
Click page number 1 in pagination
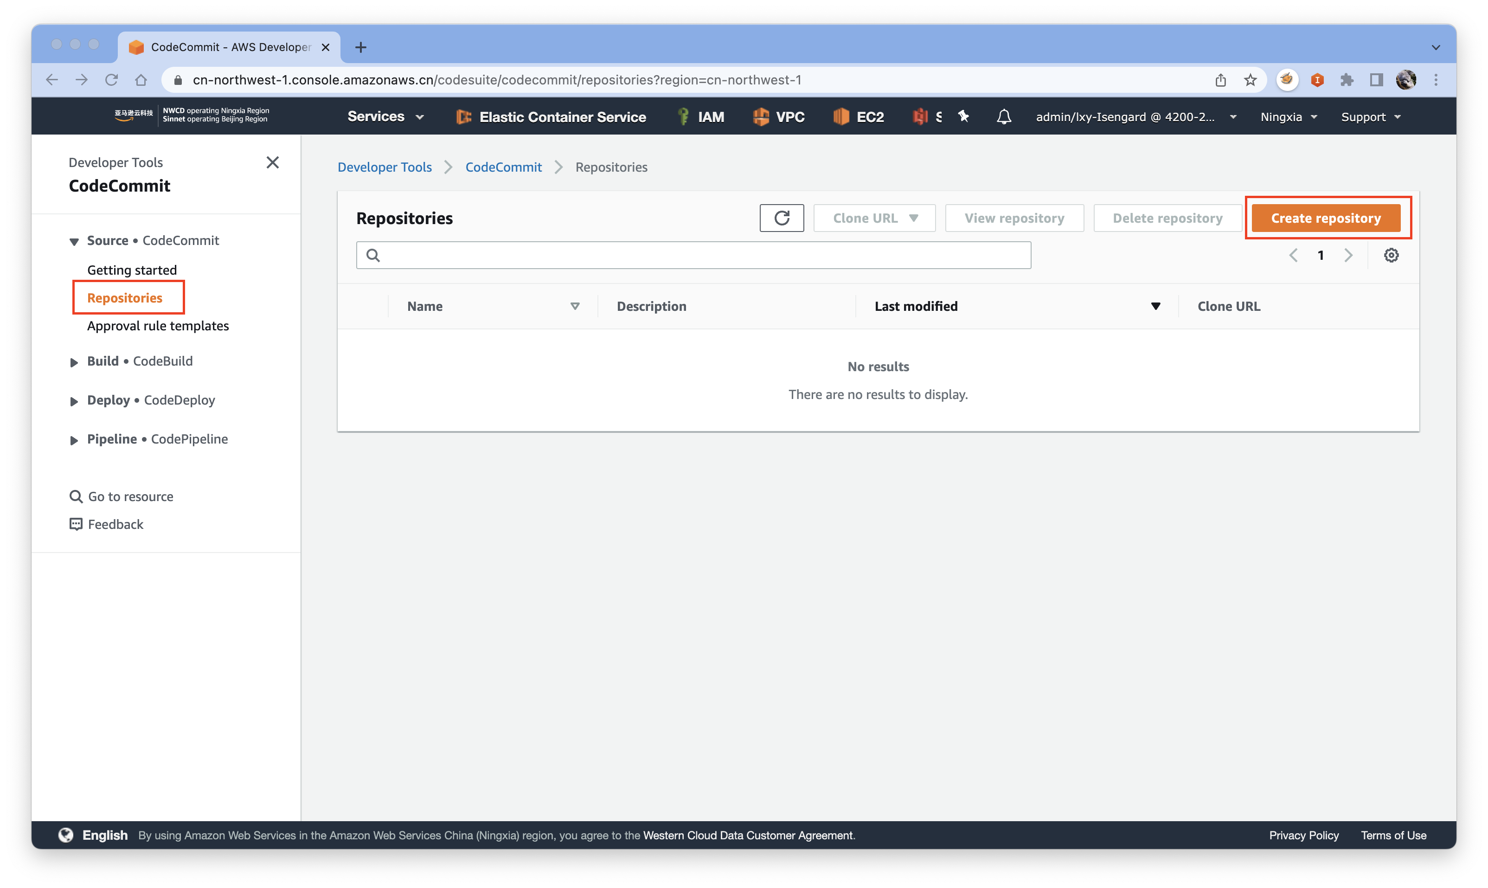pyautogui.click(x=1321, y=256)
